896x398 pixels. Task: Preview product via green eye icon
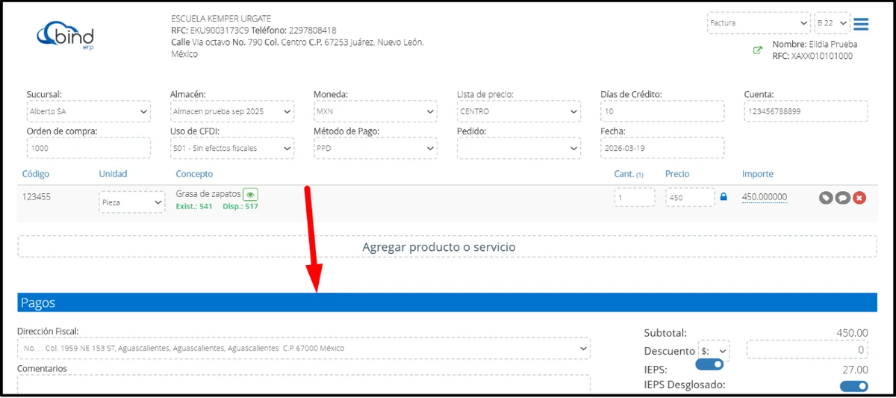[x=251, y=194]
